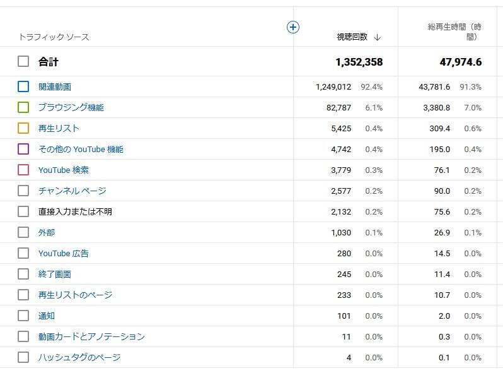Click the plus icon to add a metric column
The image size is (503, 373).
click(x=293, y=27)
